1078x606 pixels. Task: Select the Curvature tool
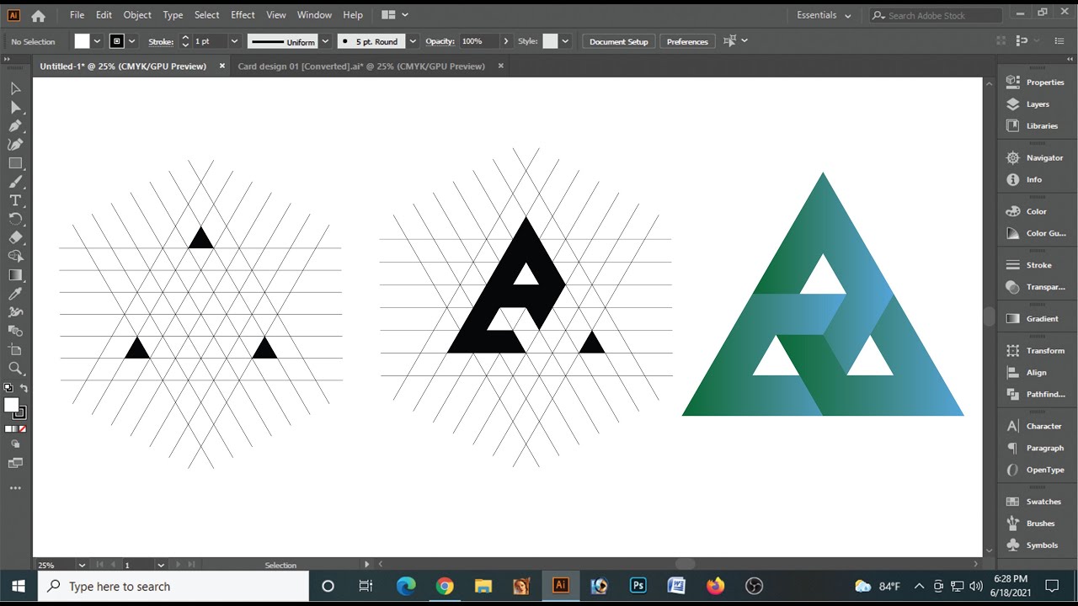tap(15, 144)
